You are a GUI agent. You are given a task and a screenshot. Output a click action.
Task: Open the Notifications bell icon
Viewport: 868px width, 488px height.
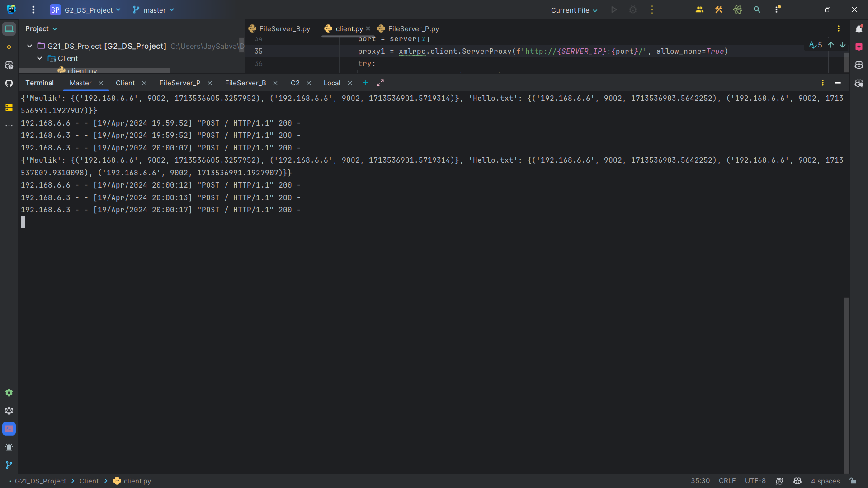click(859, 29)
